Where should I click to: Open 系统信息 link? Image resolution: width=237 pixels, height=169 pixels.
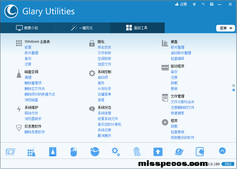(105, 113)
